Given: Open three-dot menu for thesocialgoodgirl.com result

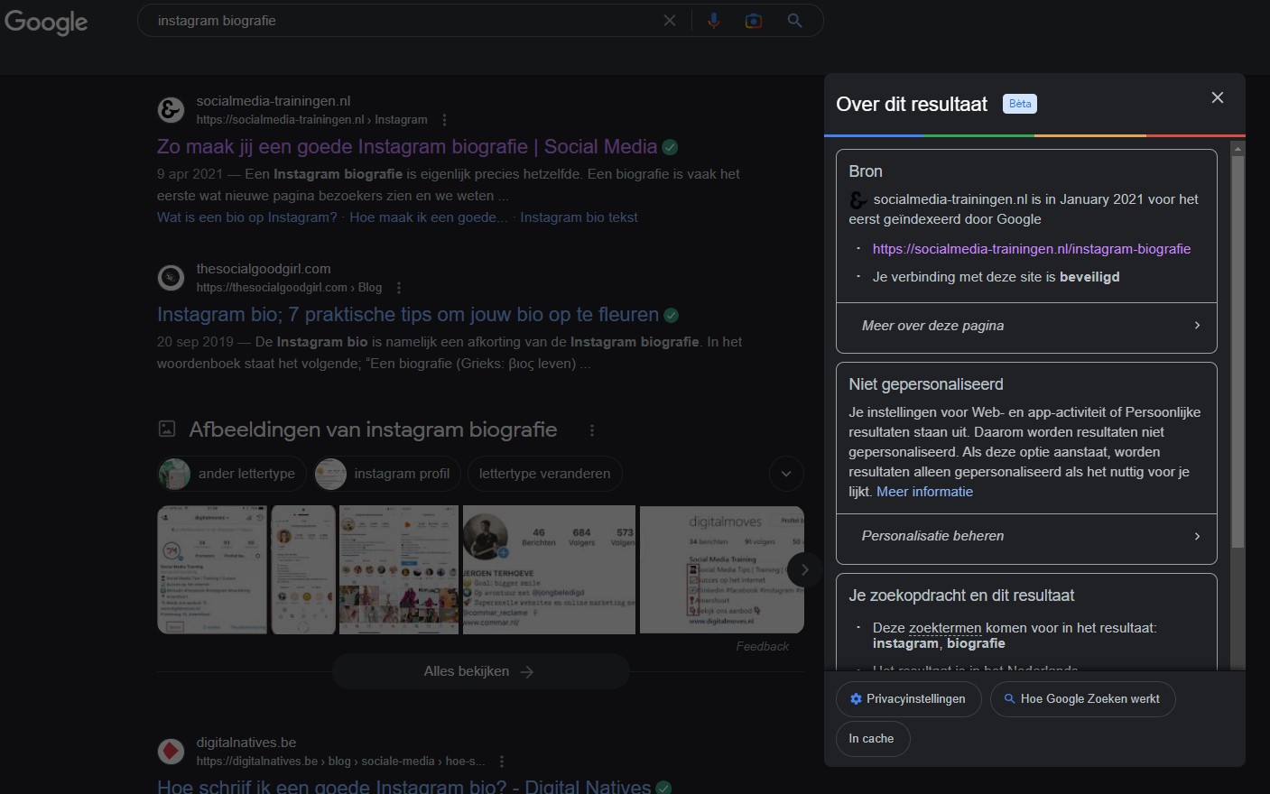Looking at the screenshot, I should pyautogui.click(x=399, y=288).
